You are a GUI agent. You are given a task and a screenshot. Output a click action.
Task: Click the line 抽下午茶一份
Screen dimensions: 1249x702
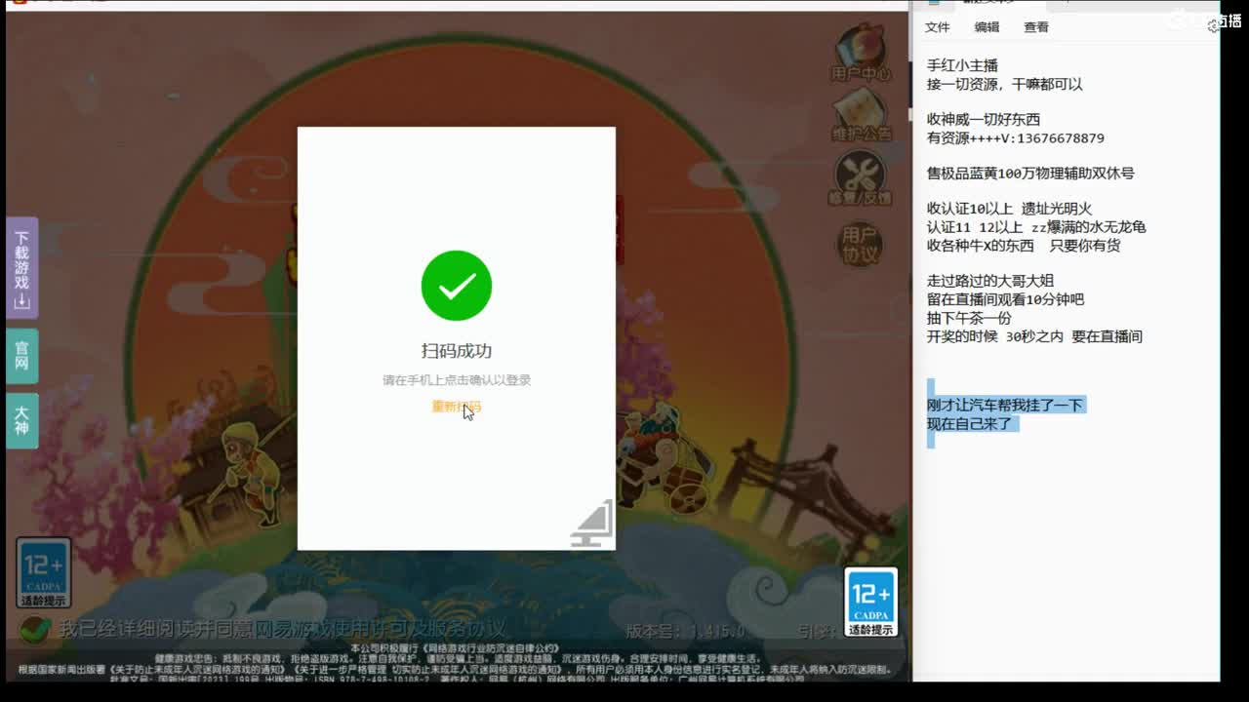tap(969, 318)
